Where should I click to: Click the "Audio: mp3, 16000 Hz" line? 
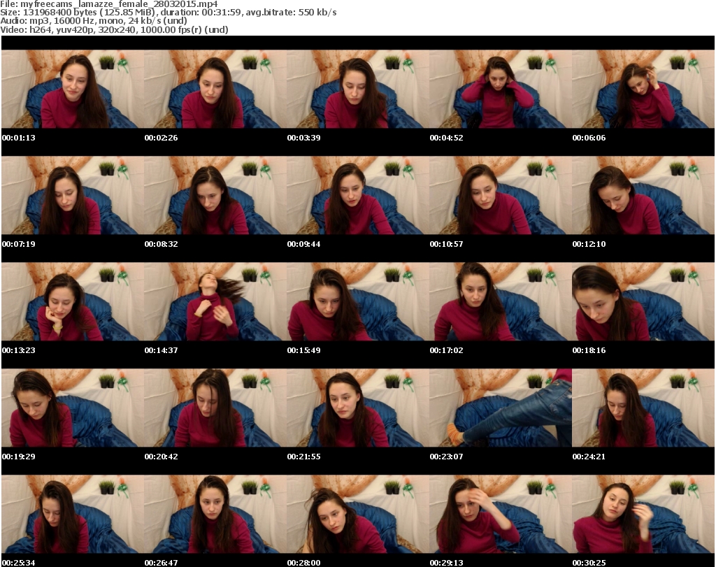coord(94,20)
